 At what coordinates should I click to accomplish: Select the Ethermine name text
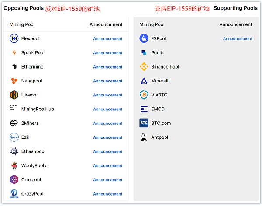point(32,67)
